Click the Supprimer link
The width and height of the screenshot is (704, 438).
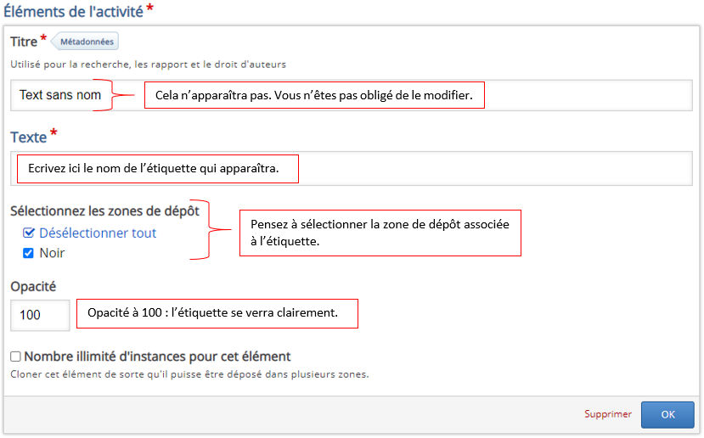click(607, 414)
